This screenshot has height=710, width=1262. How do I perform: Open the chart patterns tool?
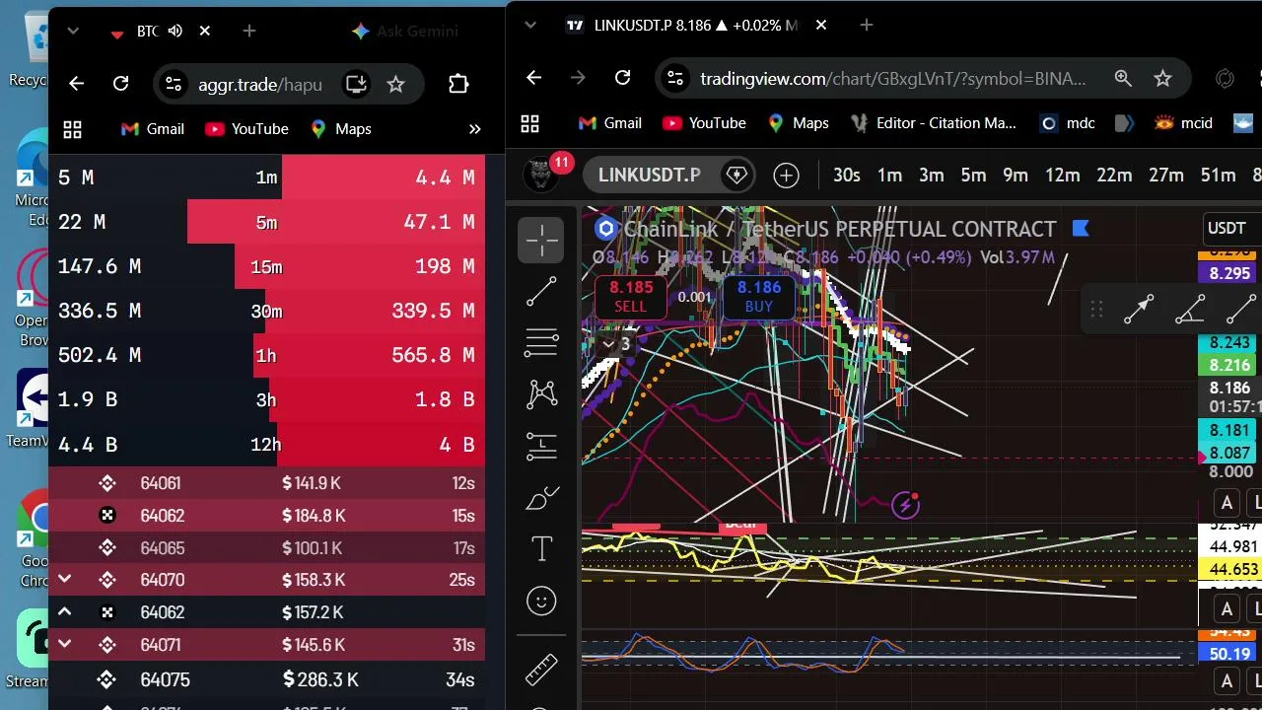coord(541,394)
